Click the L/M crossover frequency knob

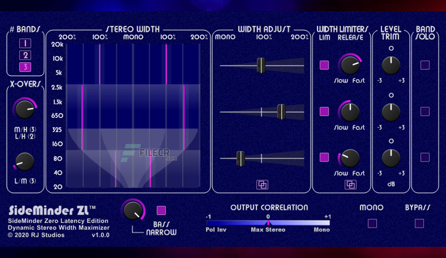coord(25,162)
